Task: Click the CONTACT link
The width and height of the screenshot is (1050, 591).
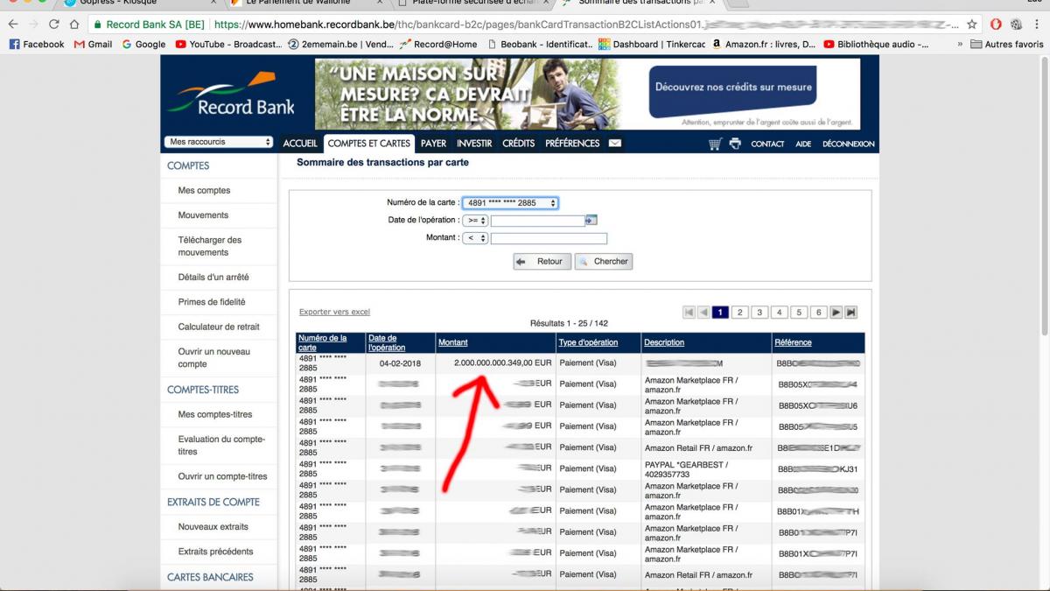Action: pos(767,144)
